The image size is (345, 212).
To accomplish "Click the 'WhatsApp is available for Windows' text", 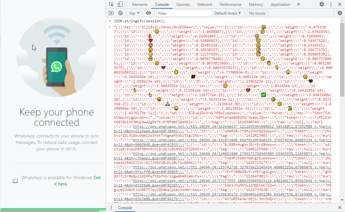I will 57,177.
